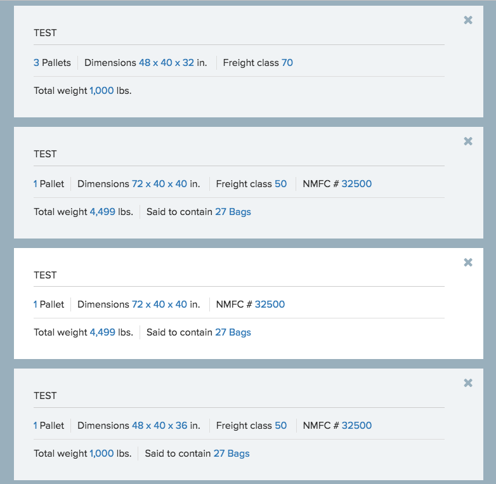Edit dimensions 48 x 40 x 32
496x484 pixels.
(166, 63)
